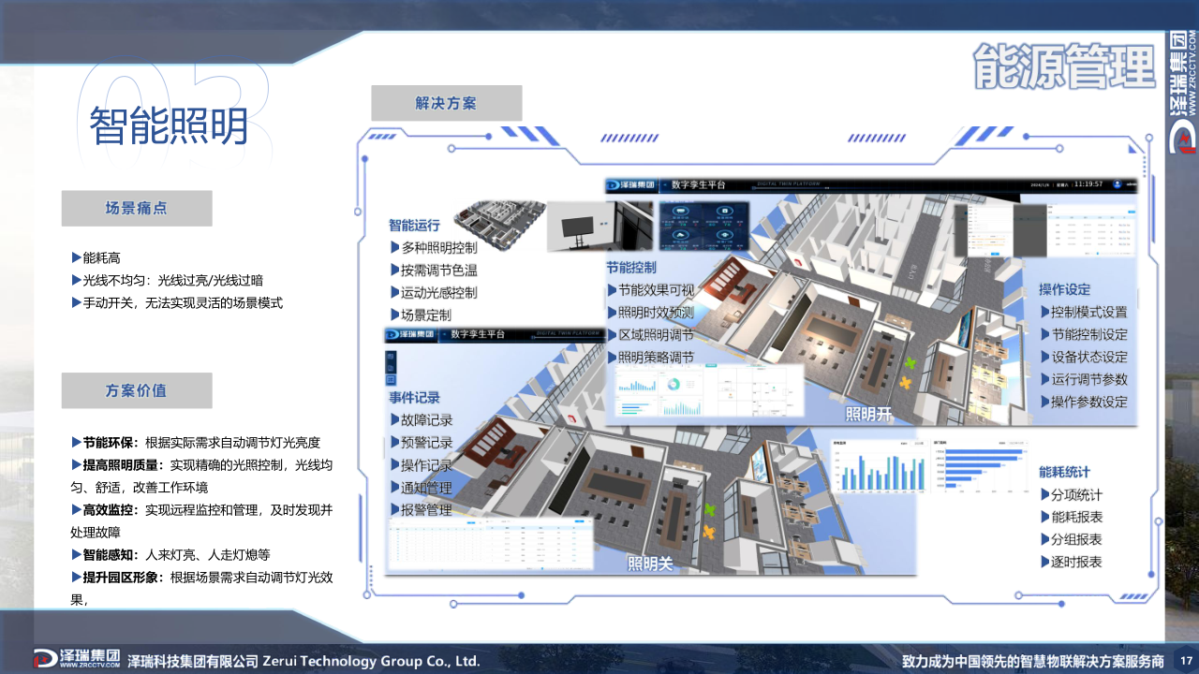
Task: Select the green fan marker in the 照明开 view
Action: [x=909, y=363]
